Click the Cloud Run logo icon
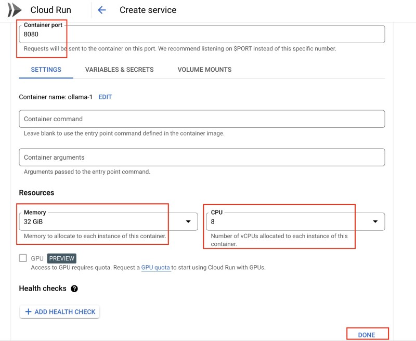Viewport: 416px width, 341px height. 15,9
